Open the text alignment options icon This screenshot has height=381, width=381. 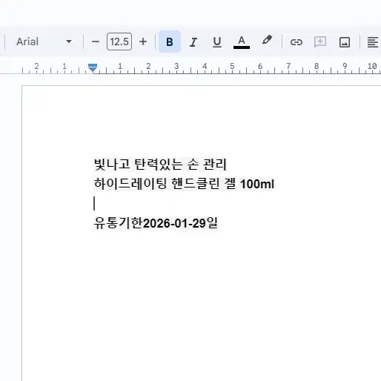pos(372,42)
